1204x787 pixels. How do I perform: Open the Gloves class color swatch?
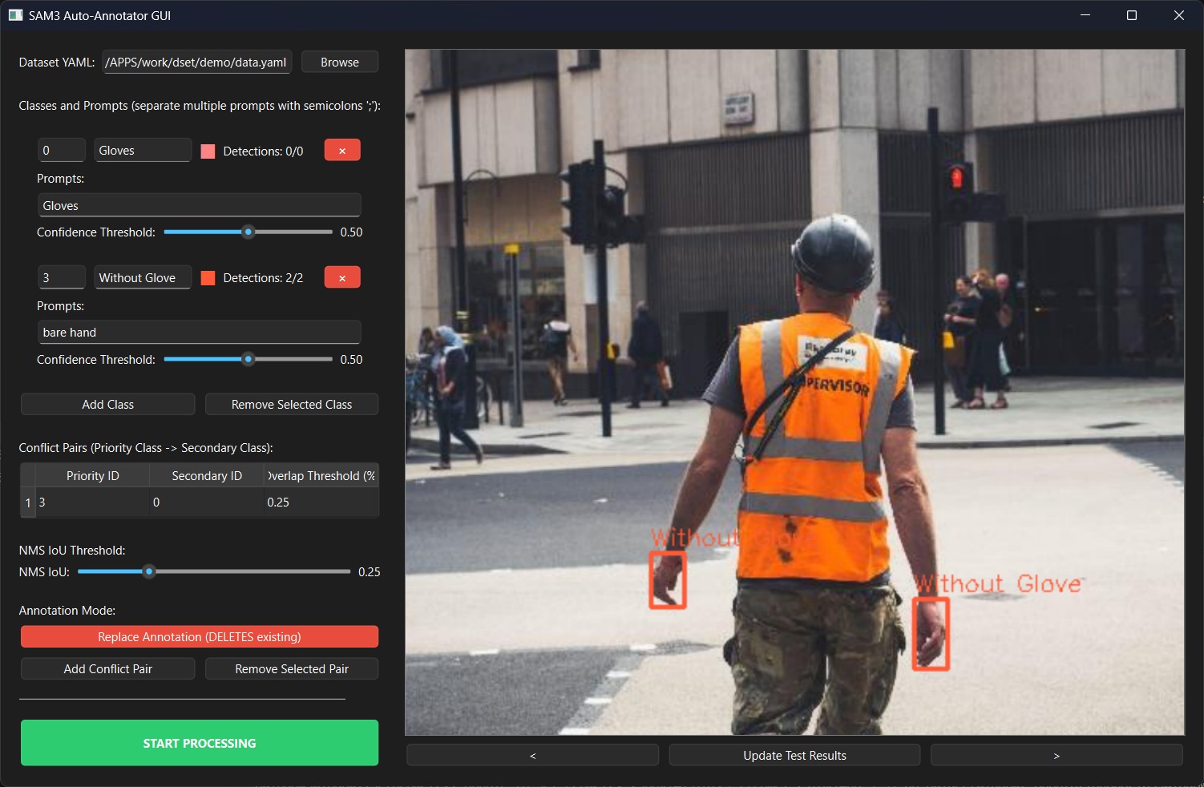[x=208, y=151]
